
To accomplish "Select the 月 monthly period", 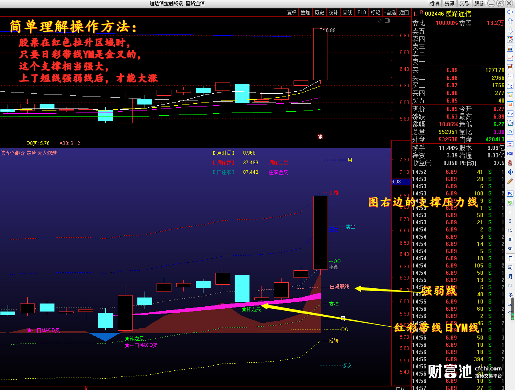I will click(510, 276).
